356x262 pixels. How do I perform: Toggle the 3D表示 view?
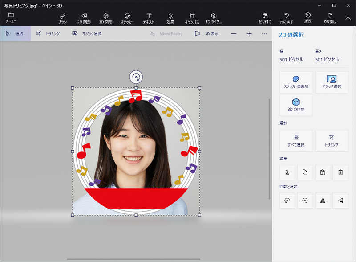(206, 34)
